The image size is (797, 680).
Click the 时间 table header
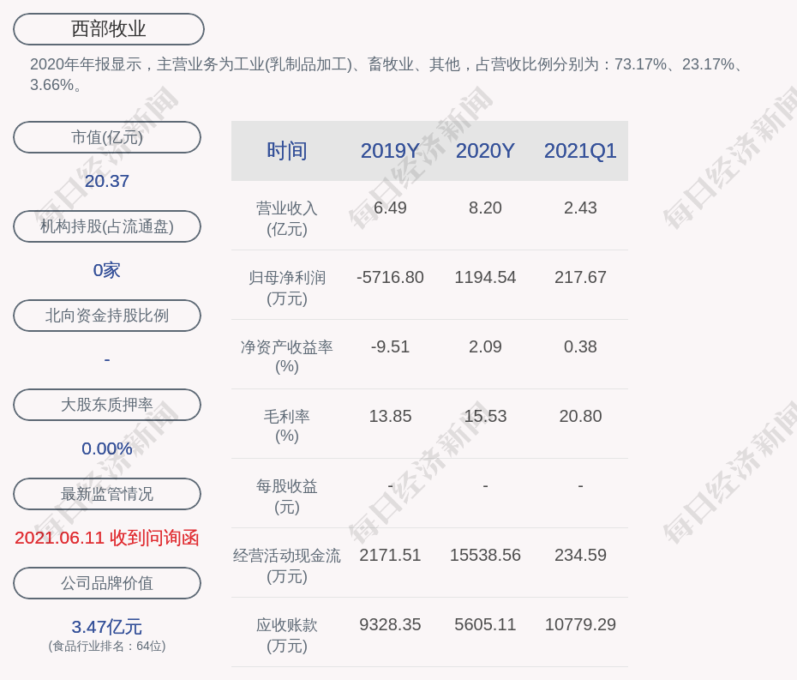(287, 151)
